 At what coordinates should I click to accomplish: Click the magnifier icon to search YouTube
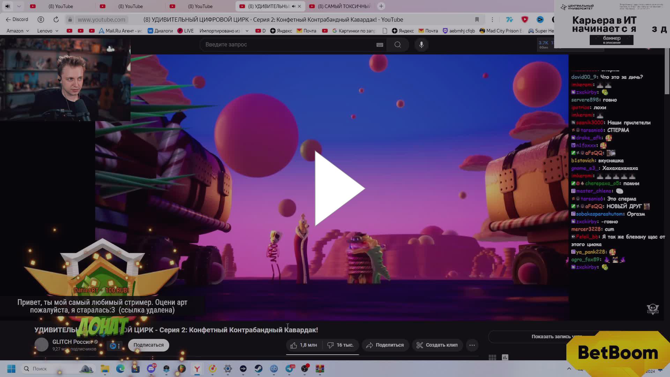coord(398,45)
